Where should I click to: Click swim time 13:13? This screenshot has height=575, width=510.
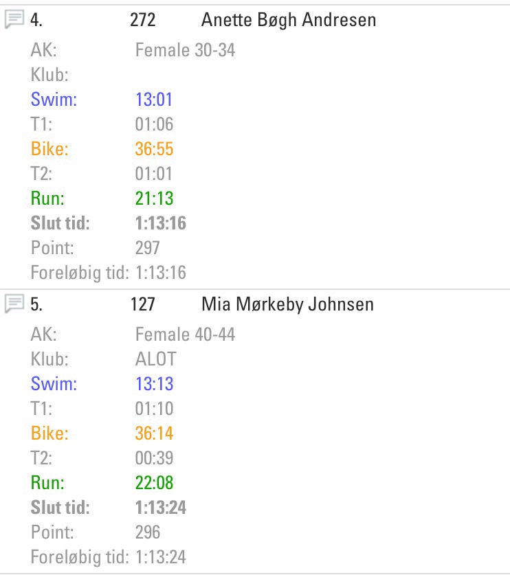tap(154, 384)
